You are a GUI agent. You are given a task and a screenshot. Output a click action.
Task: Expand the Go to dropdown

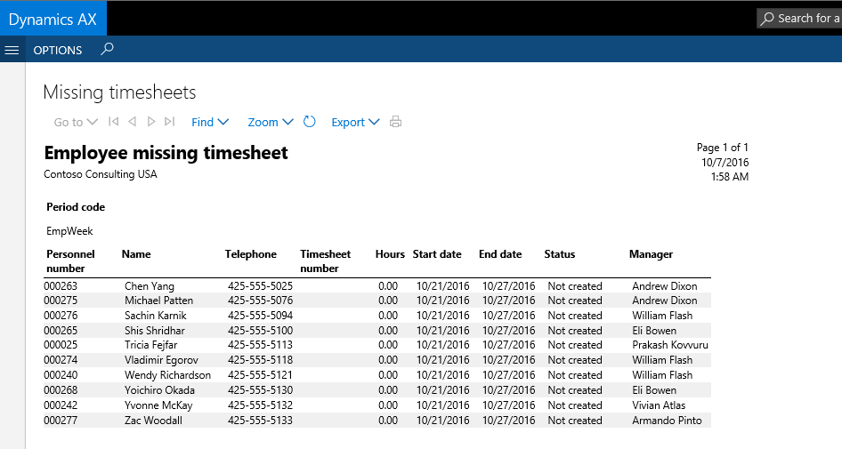pos(75,123)
